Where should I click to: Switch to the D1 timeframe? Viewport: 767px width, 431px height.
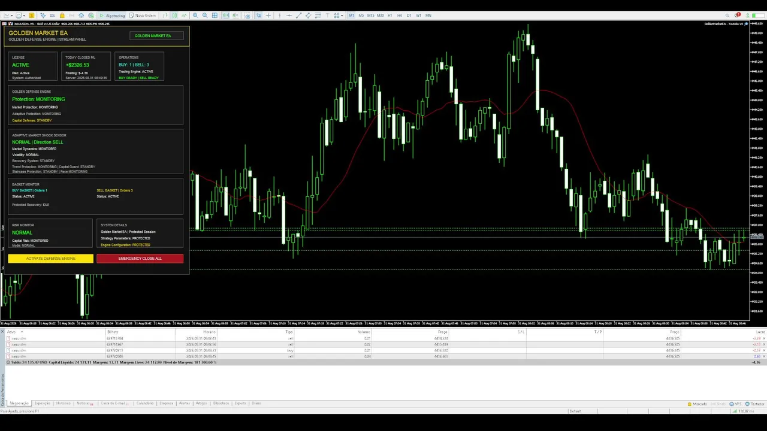(x=409, y=15)
